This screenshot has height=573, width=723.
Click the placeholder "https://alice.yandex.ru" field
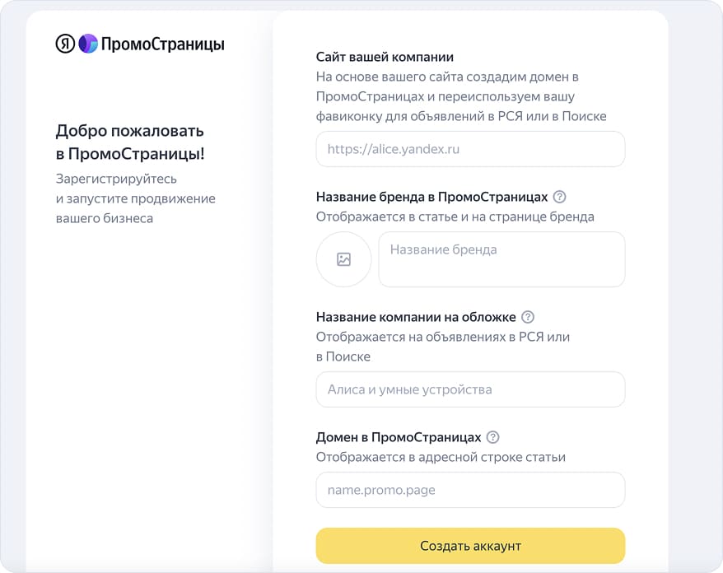(469, 149)
